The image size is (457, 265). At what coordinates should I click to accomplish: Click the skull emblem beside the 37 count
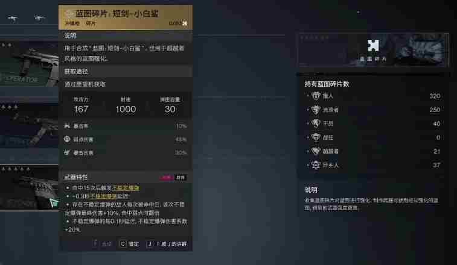click(x=316, y=165)
